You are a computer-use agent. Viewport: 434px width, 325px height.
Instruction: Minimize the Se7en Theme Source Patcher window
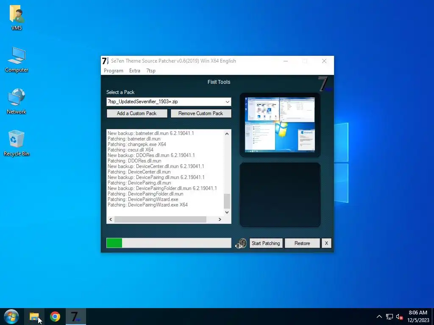coord(286,61)
